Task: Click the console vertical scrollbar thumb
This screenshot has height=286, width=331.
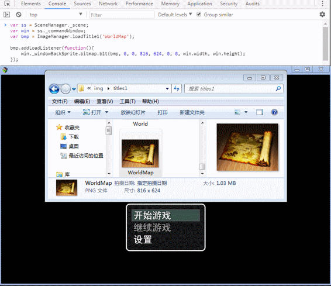Action: coord(325,43)
